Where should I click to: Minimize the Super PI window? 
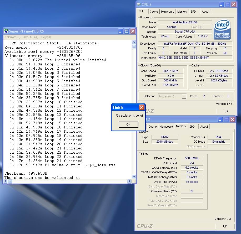point(120,31)
